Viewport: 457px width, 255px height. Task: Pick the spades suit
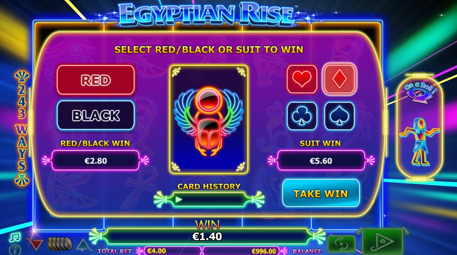(x=339, y=116)
